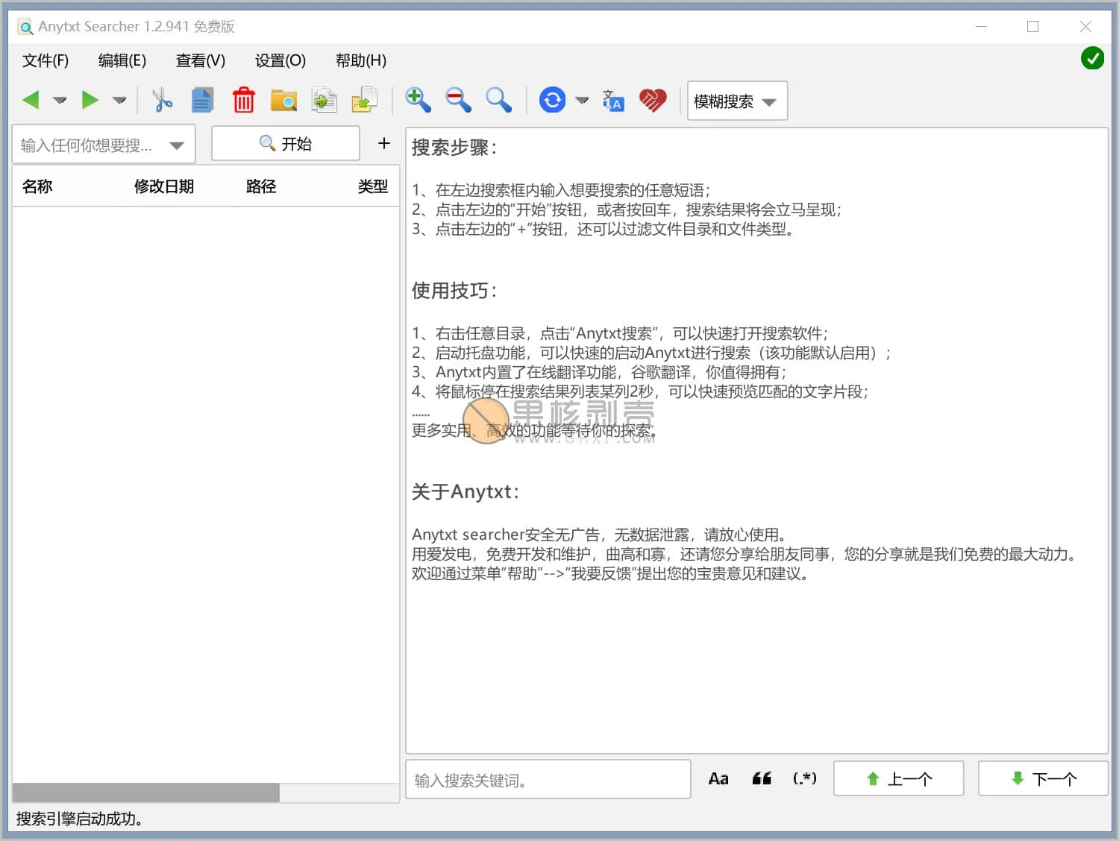
Task: Open the 查看(V) menu
Action: pos(201,60)
